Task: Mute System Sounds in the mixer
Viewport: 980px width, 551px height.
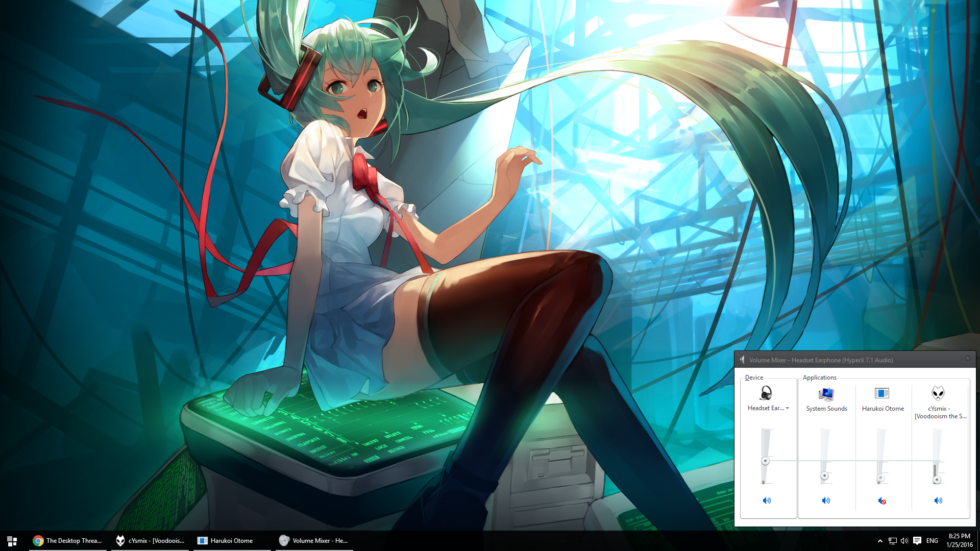Action: [826, 500]
